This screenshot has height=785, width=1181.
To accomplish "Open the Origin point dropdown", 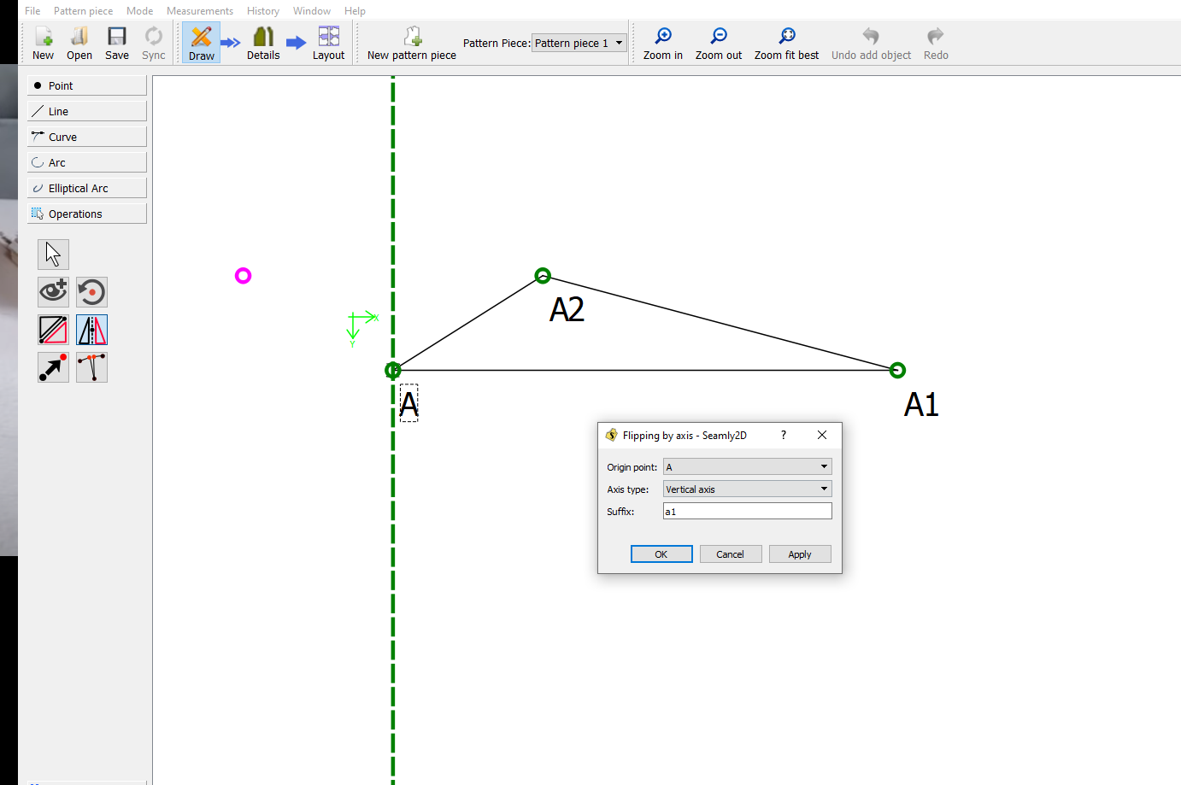I will point(747,467).
